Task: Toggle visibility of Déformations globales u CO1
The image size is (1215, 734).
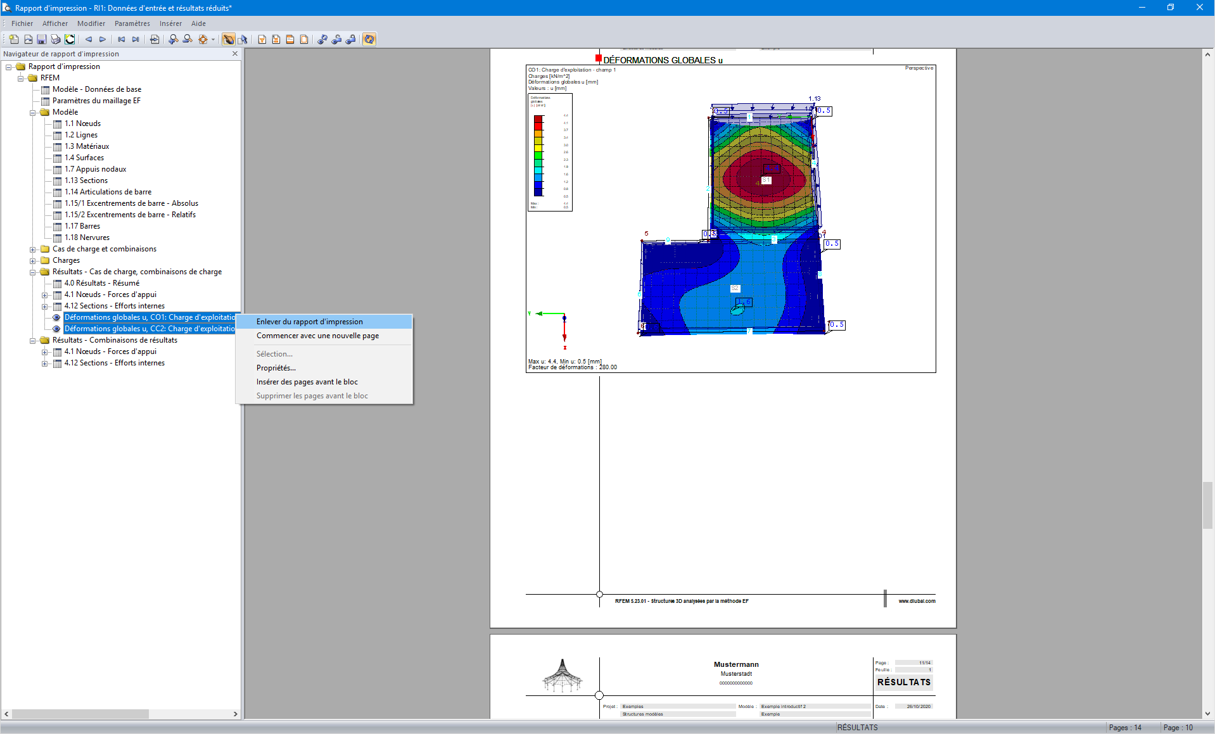Action: coord(56,317)
